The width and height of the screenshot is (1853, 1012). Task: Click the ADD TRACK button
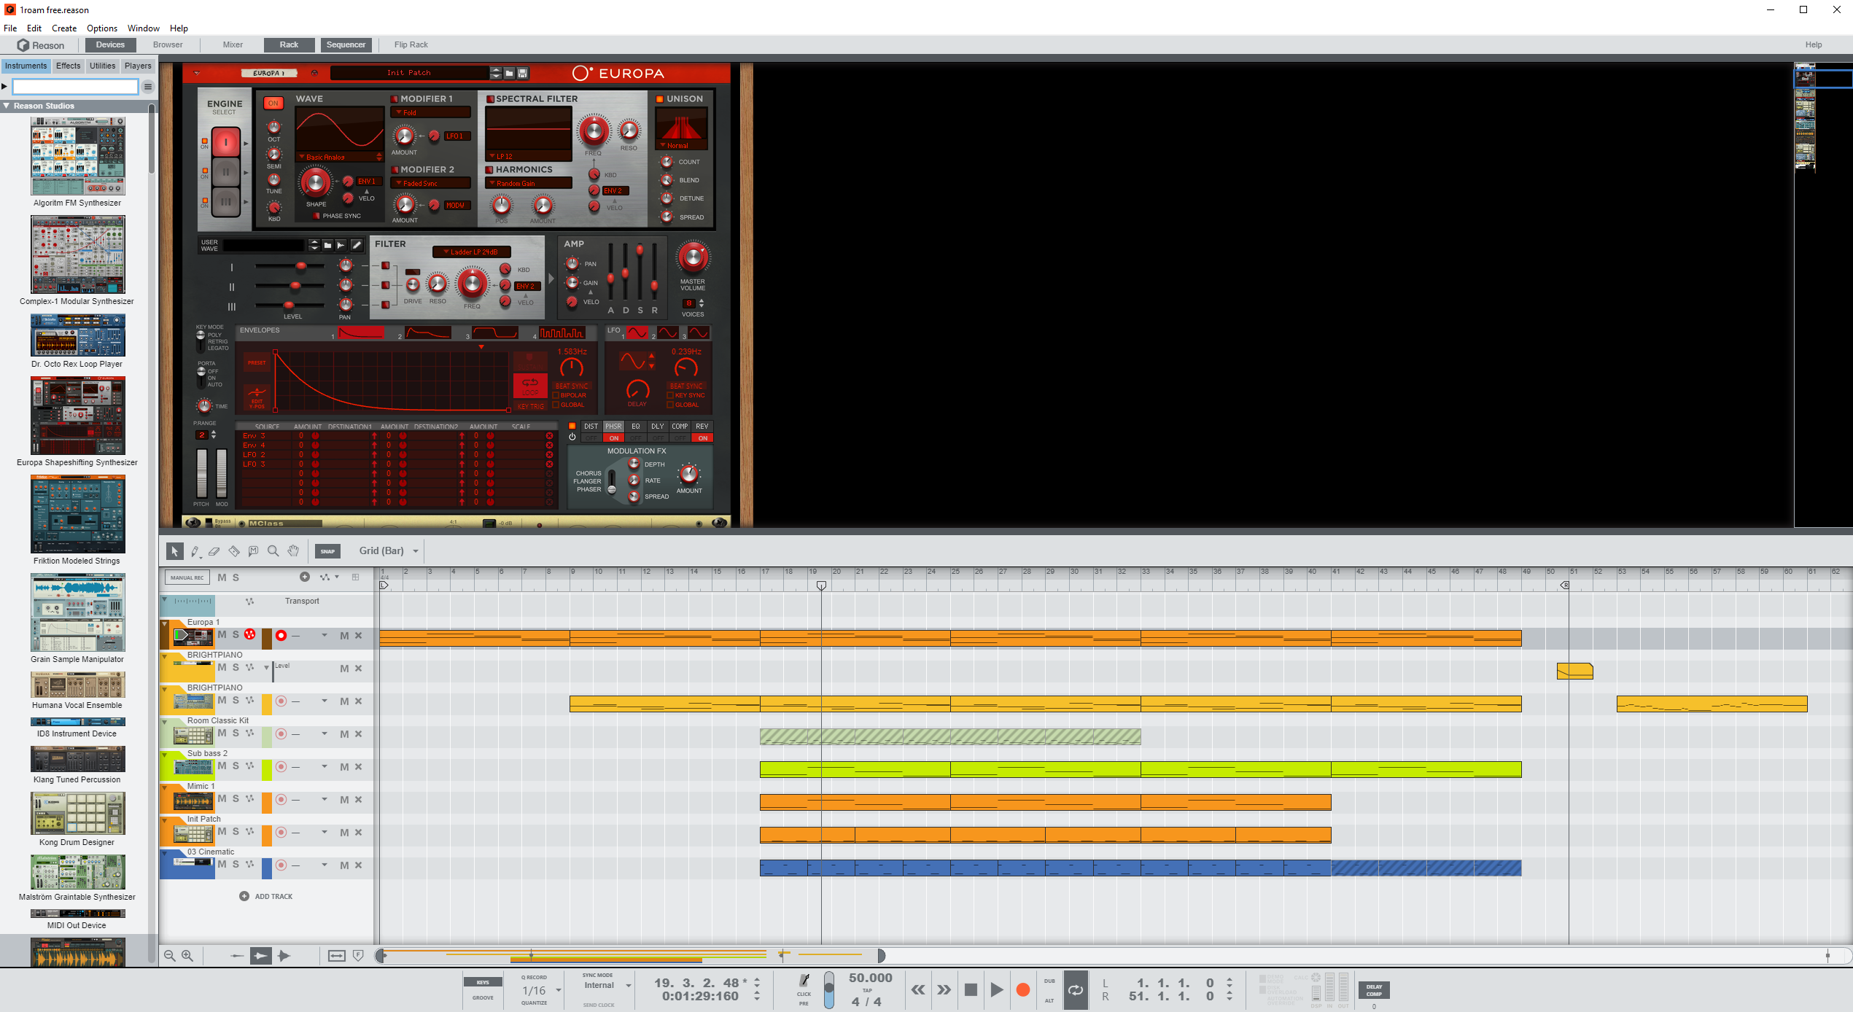coord(266,896)
